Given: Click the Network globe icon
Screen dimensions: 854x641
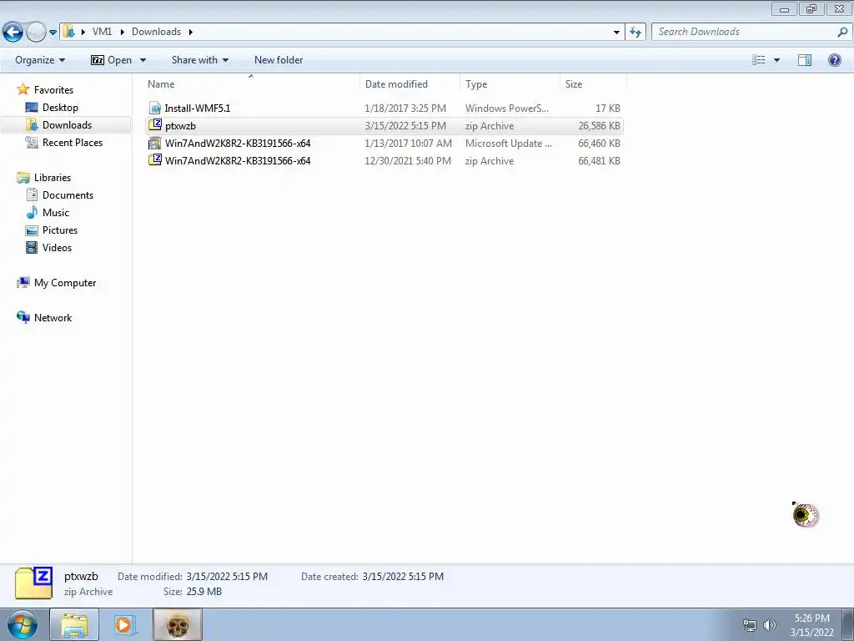Looking at the screenshot, I should click(23, 317).
